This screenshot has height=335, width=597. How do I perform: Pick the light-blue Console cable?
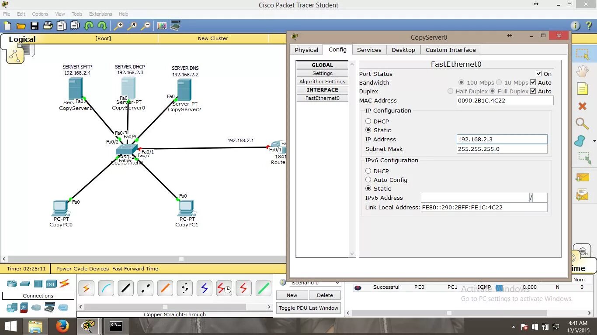click(x=106, y=288)
